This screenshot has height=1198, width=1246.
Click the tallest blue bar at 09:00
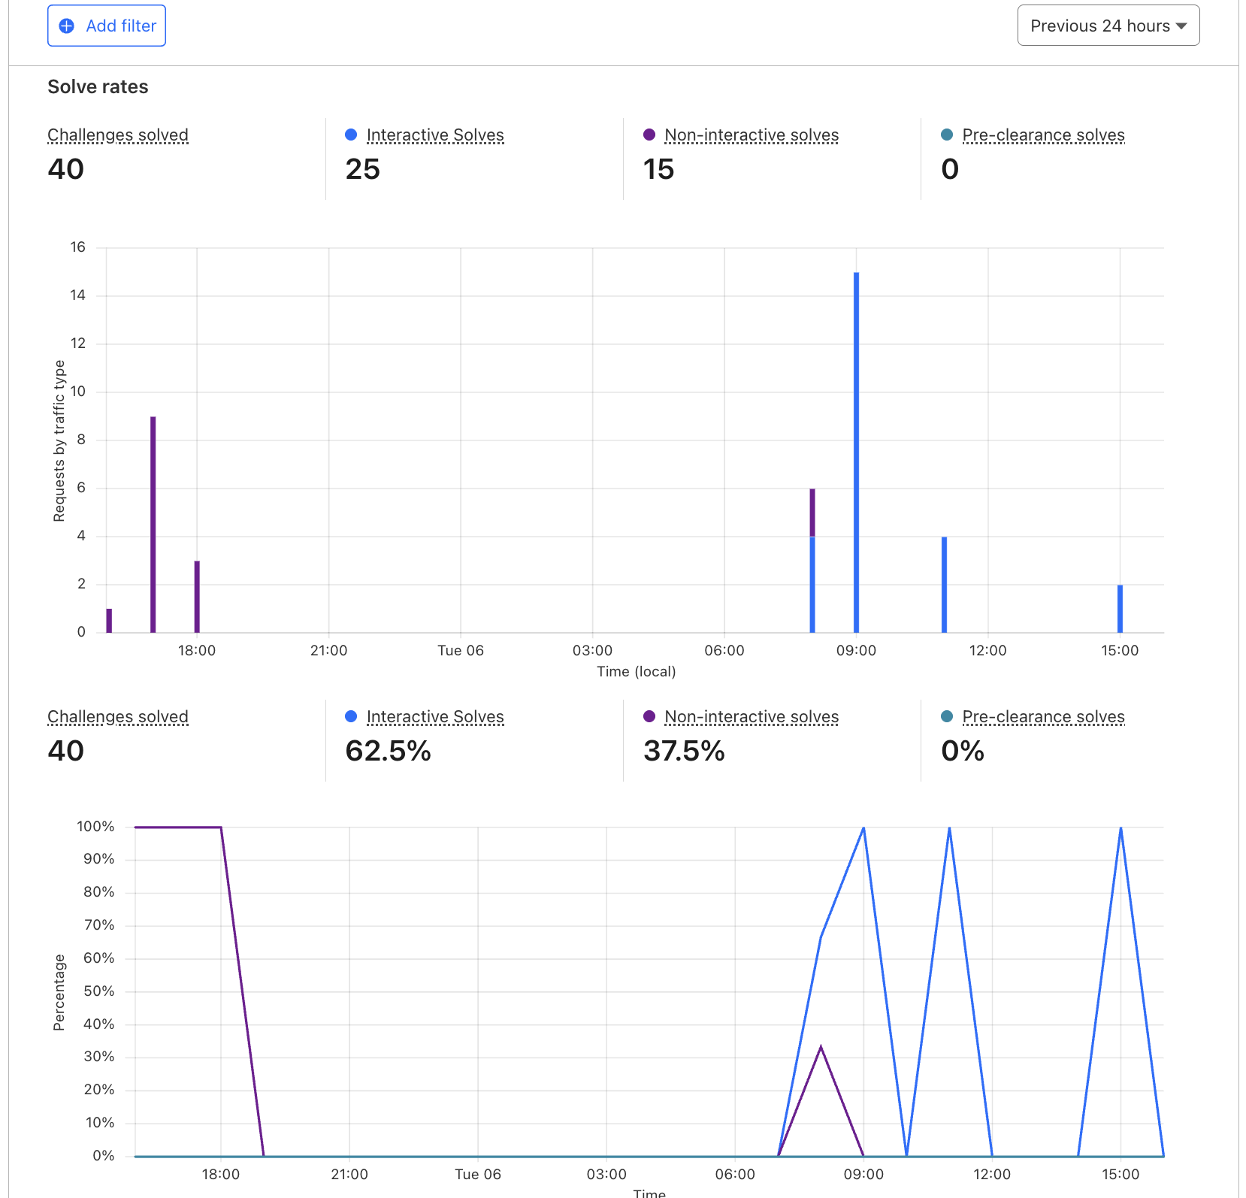point(856,452)
